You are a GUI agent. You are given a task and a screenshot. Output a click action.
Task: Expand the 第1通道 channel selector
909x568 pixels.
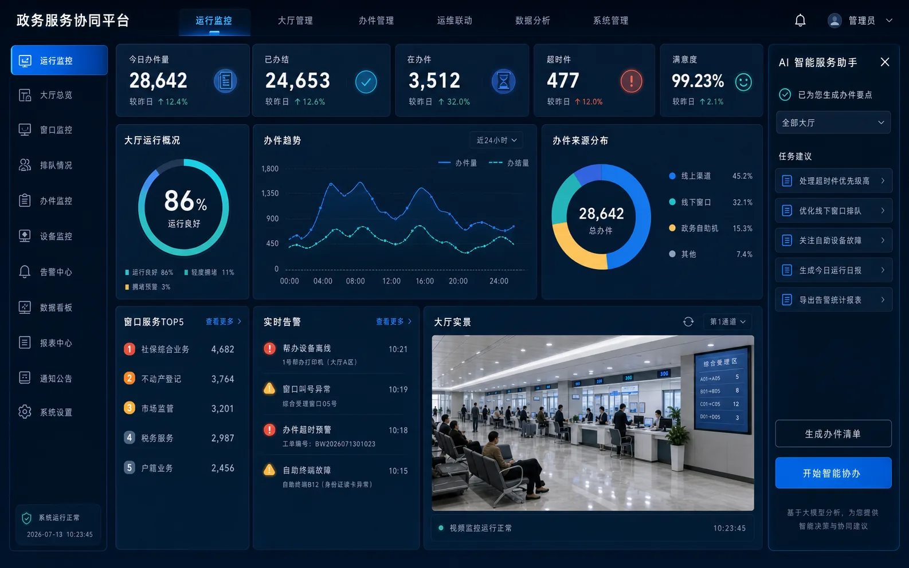pos(728,322)
